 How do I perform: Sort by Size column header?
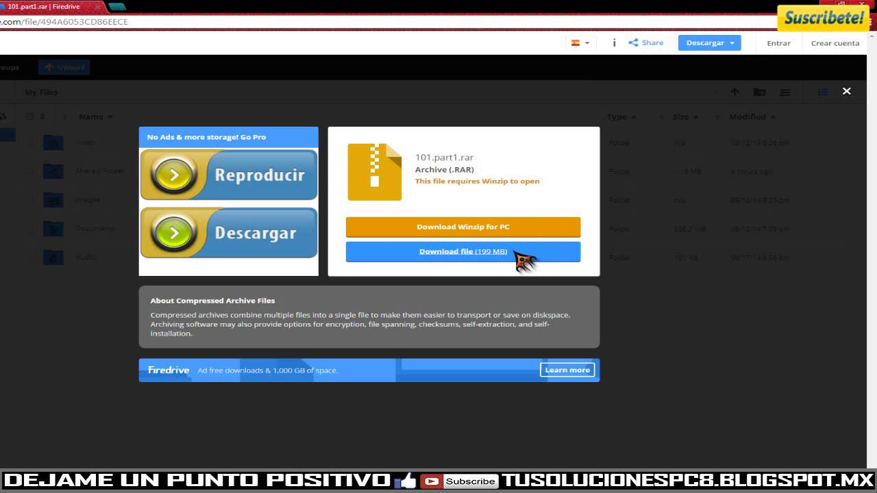click(685, 116)
